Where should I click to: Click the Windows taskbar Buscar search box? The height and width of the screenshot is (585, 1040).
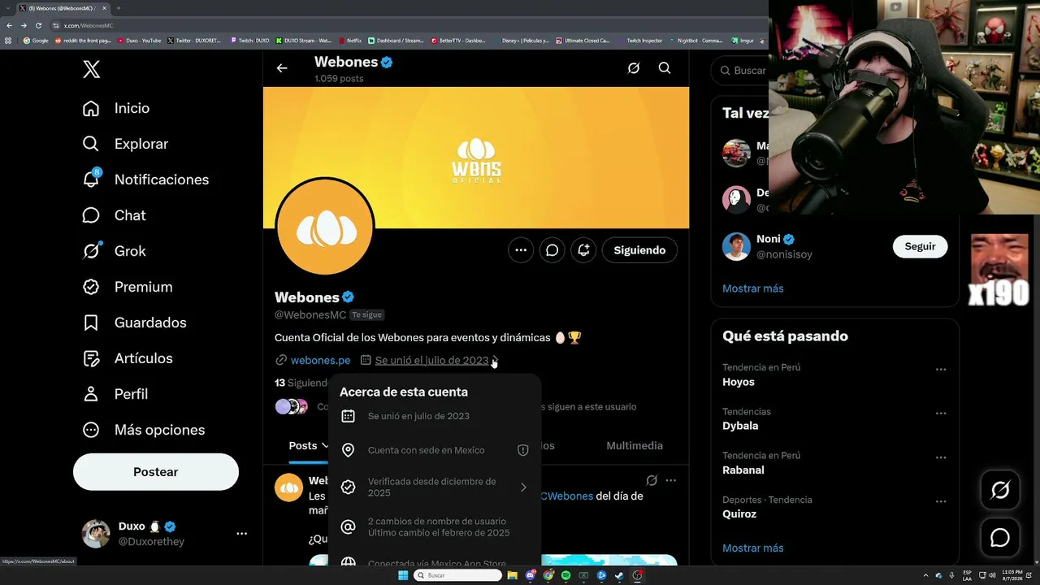pyautogui.click(x=458, y=575)
